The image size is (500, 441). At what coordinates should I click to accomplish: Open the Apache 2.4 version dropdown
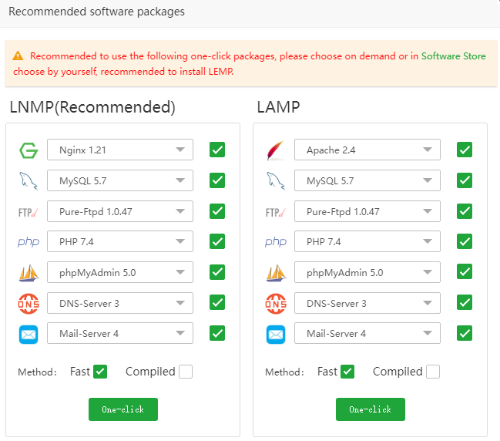tap(367, 150)
